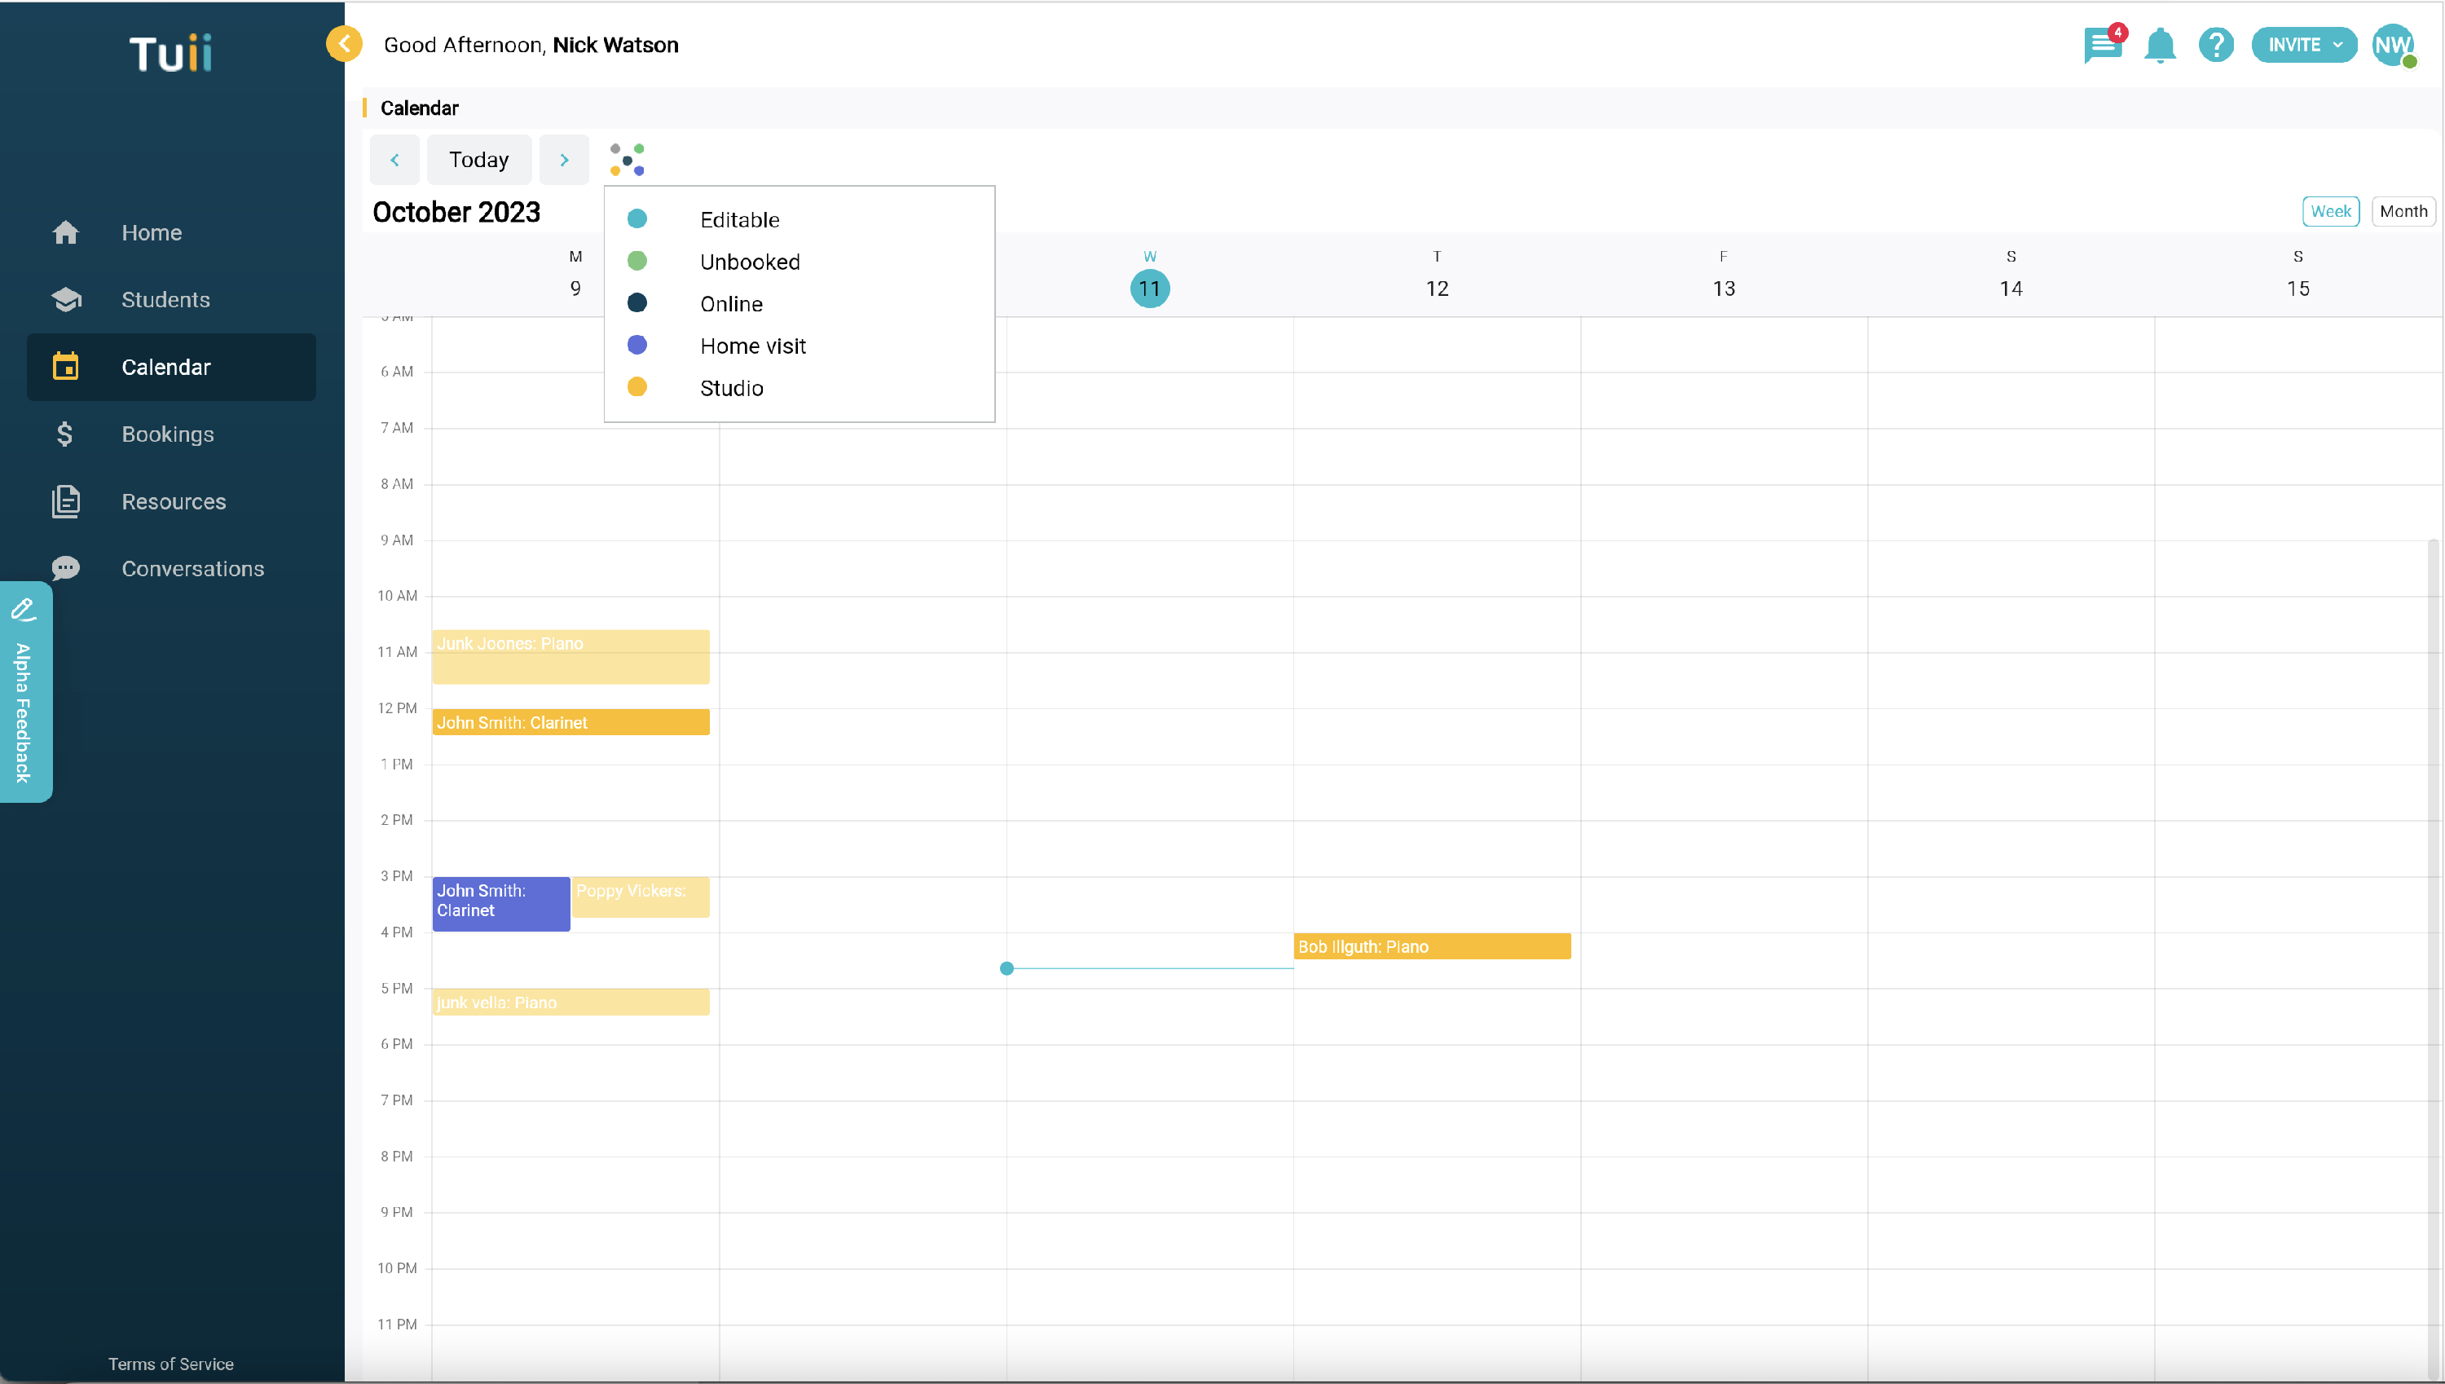The width and height of the screenshot is (2445, 1384).
Task: Select the Studio yellow legend dot
Action: pyautogui.click(x=637, y=387)
